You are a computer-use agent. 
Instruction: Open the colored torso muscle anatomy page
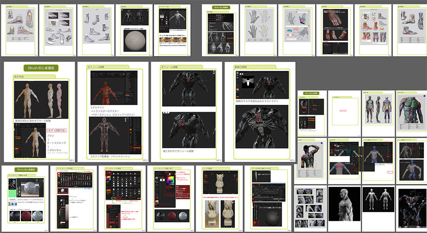tap(412, 113)
